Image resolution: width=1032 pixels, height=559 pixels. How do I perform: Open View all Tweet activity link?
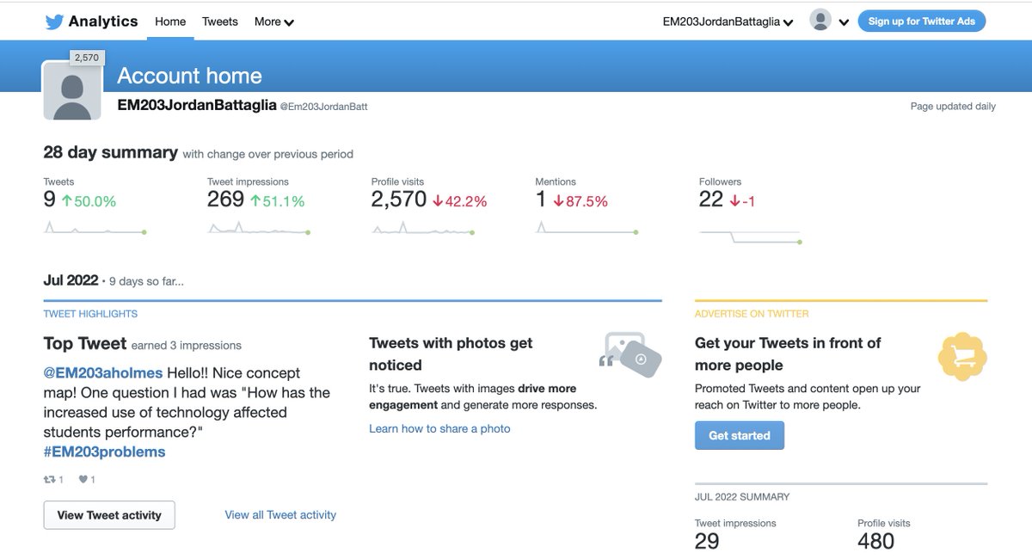[280, 515]
